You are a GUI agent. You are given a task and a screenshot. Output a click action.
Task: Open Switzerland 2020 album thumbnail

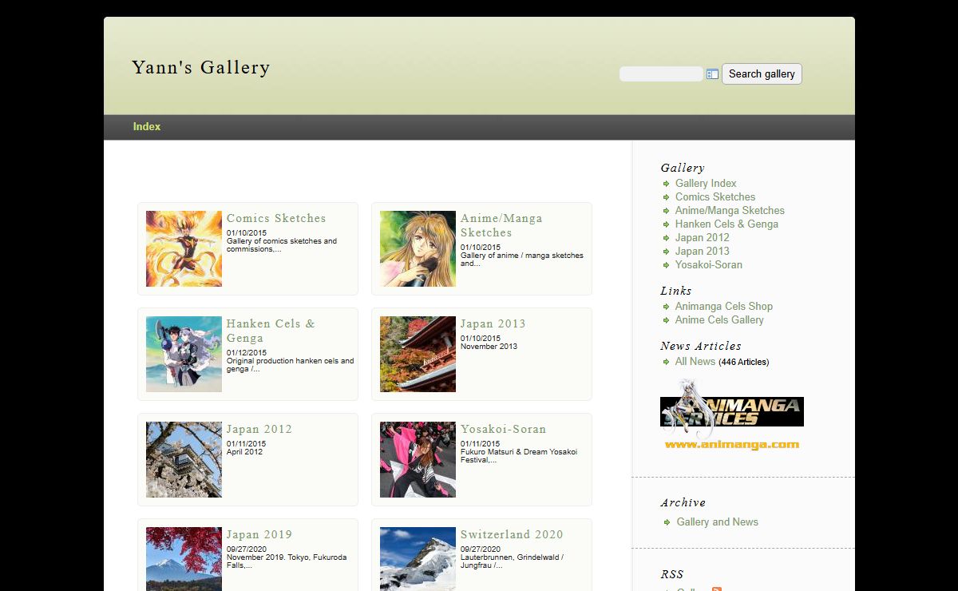click(x=418, y=559)
